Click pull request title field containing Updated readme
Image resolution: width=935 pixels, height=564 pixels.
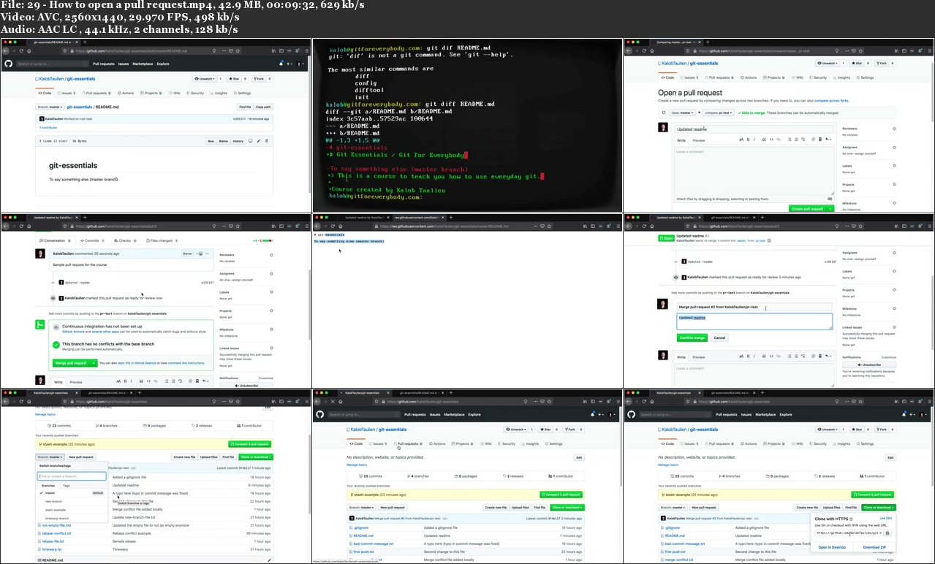tap(754, 129)
